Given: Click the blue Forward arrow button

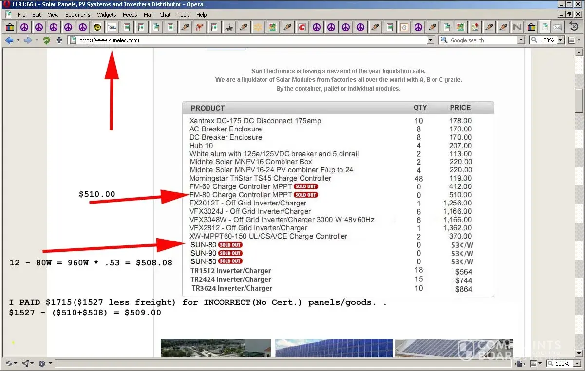Looking at the screenshot, I should pos(28,40).
